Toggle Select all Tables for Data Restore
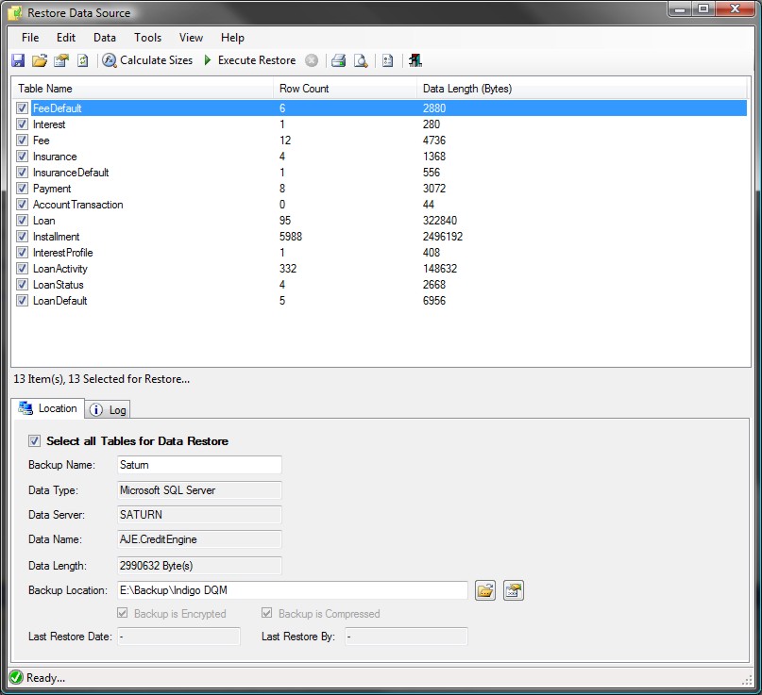Image resolution: width=762 pixels, height=695 pixels. [x=35, y=440]
